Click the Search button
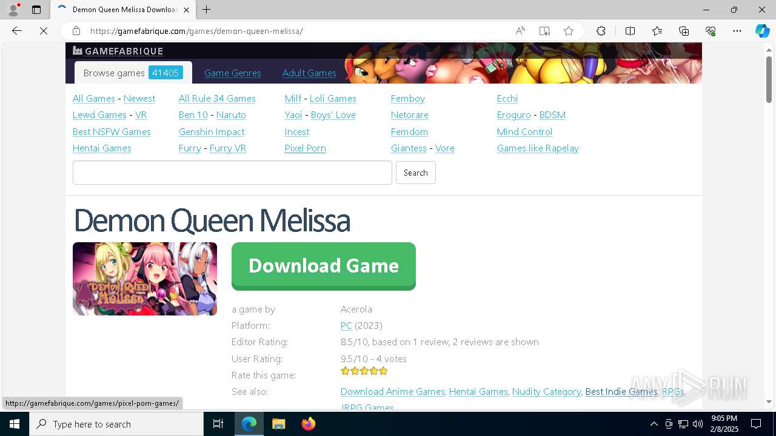Screen dimensions: 776x436 pos(416,173)
